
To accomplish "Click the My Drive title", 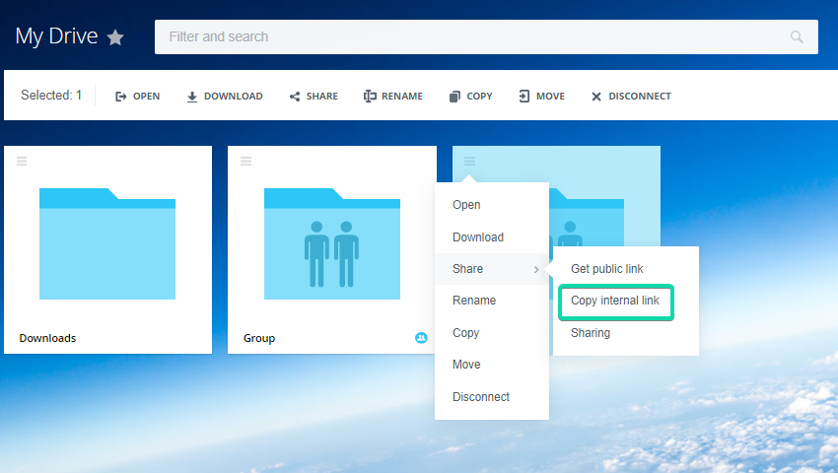I will click(x=56, y=36).
